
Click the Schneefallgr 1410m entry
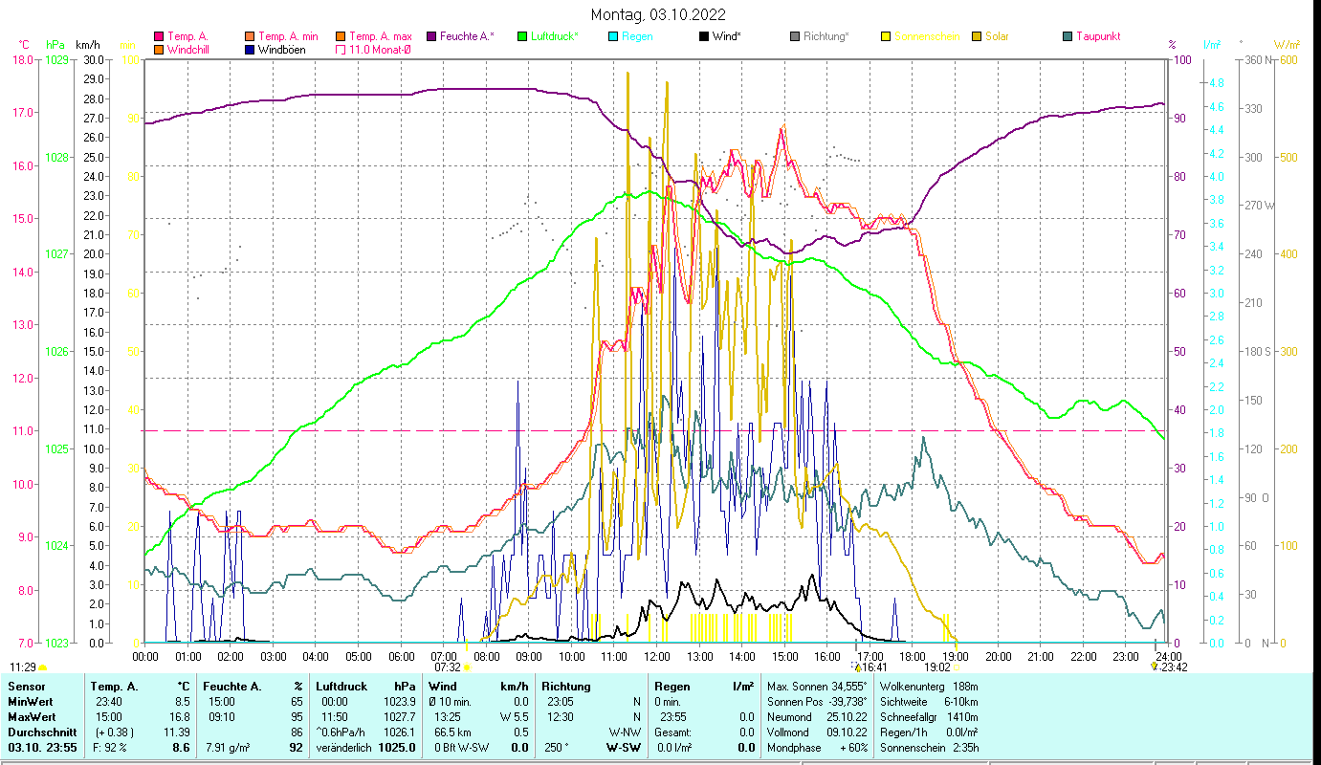point(930,717)
